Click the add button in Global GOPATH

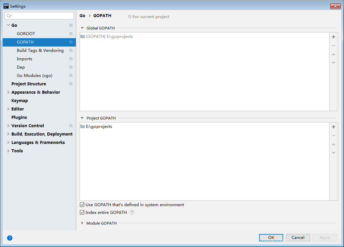334,37
